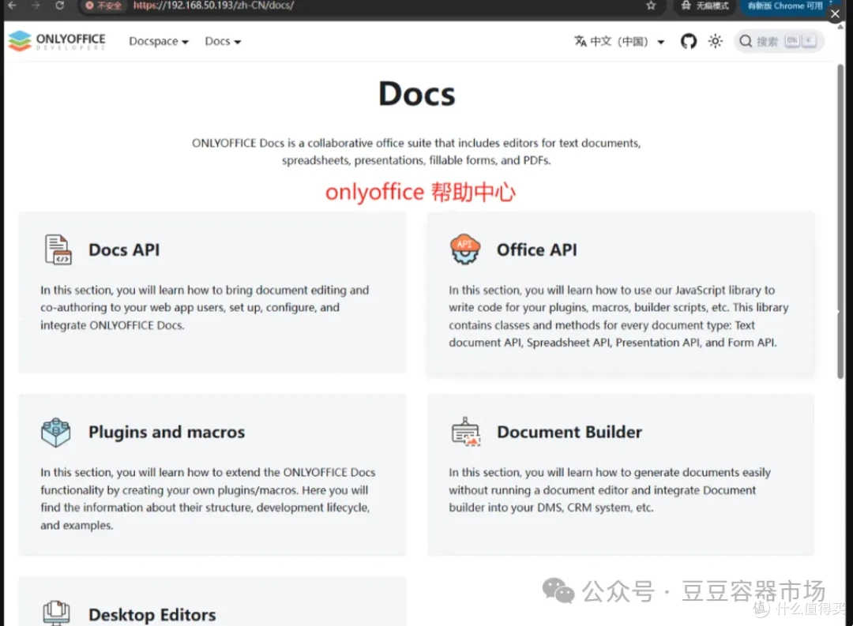Viewport: 853px width, 626px height.
Task: Click the ONLYOFFICE logo in the header
Action: [x=57, y=41]
